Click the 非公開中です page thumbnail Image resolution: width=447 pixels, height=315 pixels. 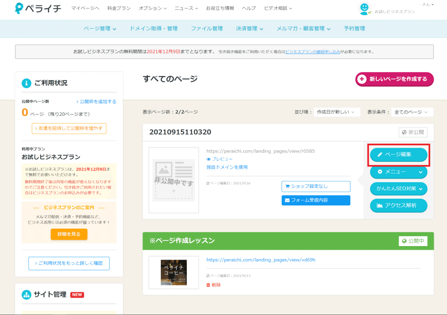(x=173, y=180)
